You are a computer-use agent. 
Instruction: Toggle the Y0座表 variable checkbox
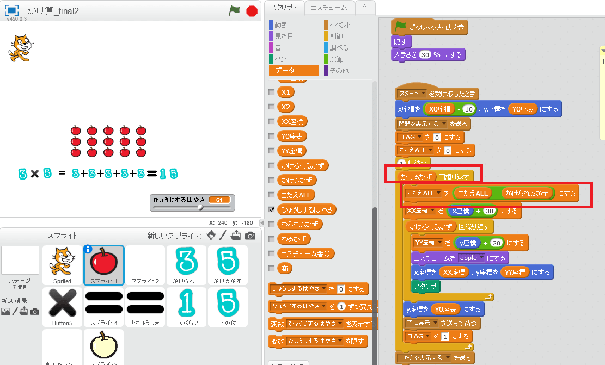[x=272, y=136]
